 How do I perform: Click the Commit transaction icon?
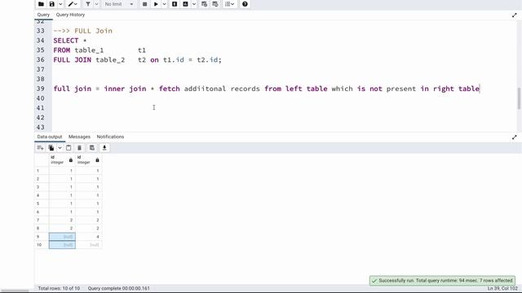pos(204,4)
